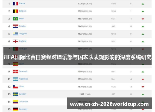Click the Chile flag icon

[15, 87]
